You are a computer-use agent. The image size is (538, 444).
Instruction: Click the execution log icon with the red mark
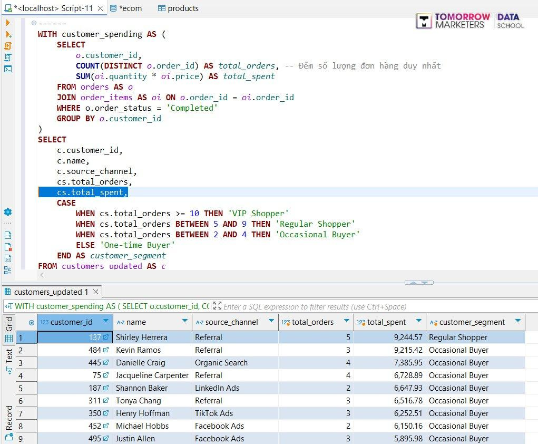coord(8,247)
